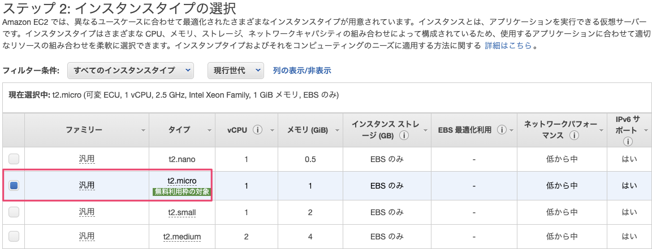Click the vCPU column info icon
Viewport: 652px width, 249px height.
[x=258, y=129]
